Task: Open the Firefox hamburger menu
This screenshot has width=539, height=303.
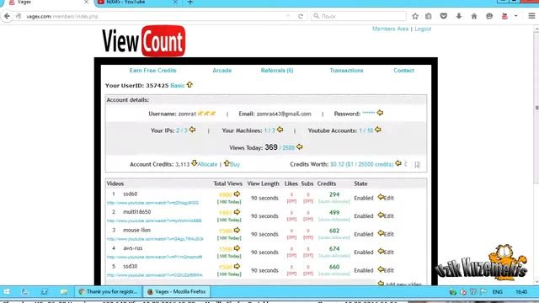Action: pos(531,16)
